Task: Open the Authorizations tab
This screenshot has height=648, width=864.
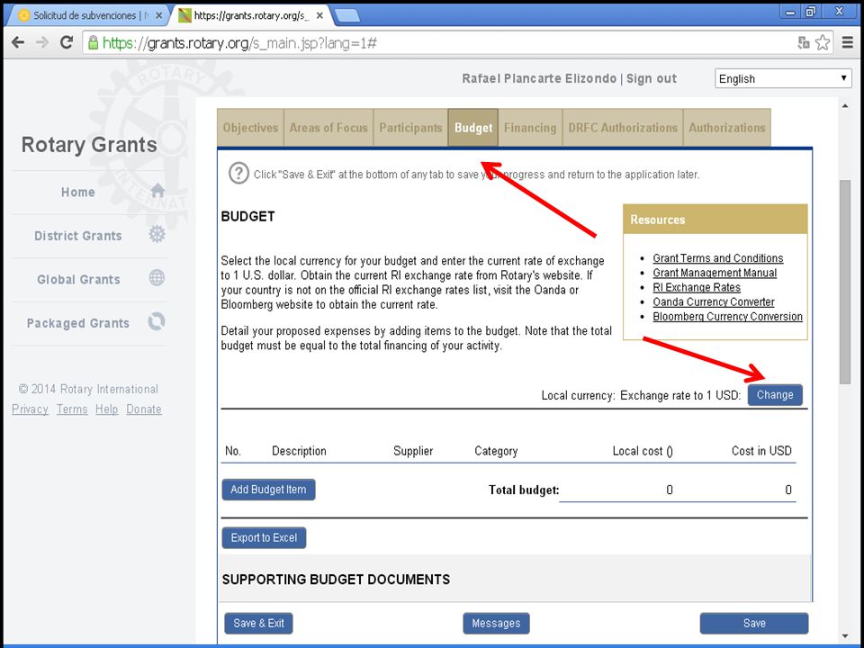Action: point(727,128)
